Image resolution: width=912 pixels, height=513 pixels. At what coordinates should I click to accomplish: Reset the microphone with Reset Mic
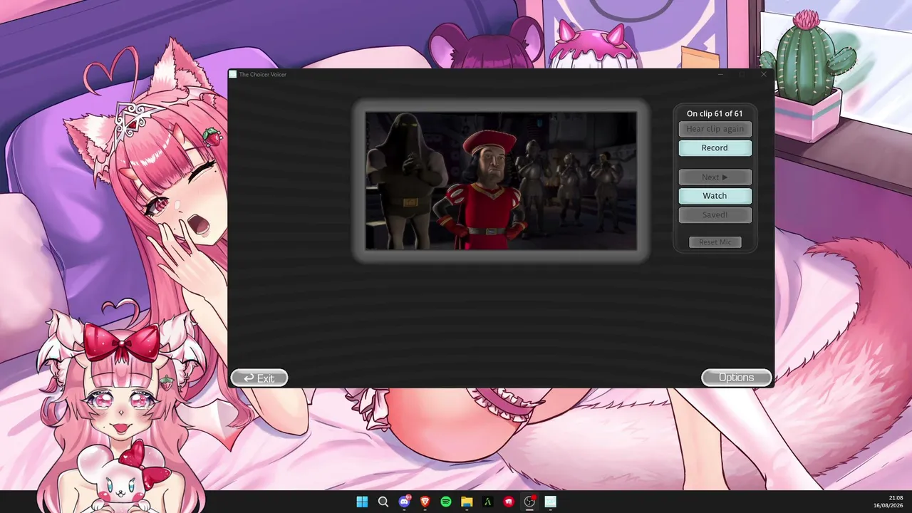(x=715, y=242)
